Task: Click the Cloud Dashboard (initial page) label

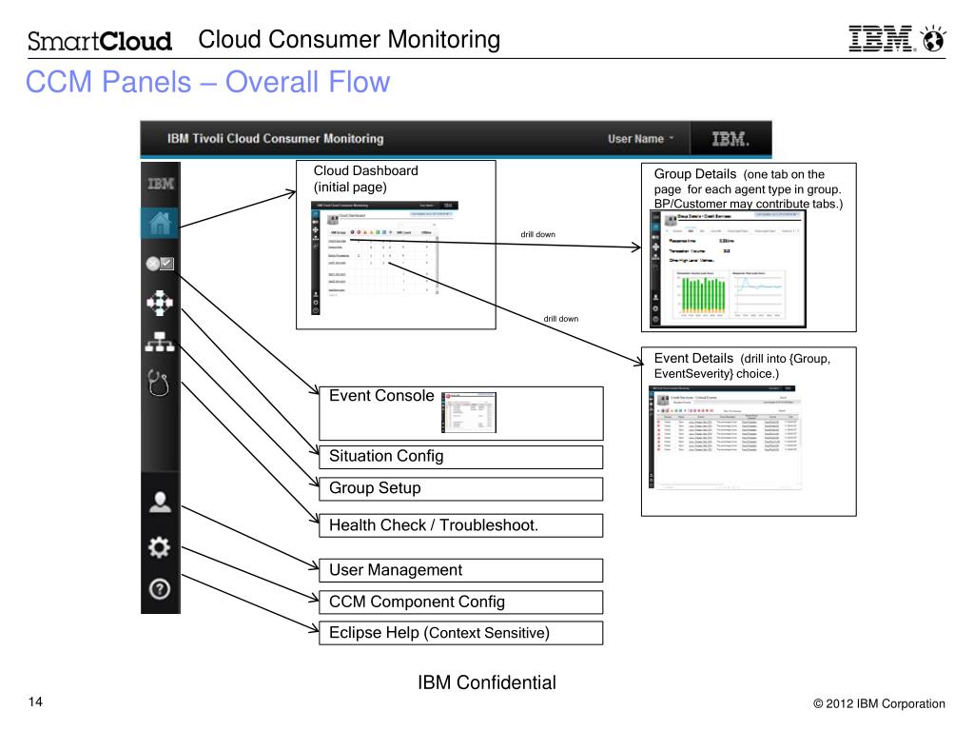Action: coord(365,179)
